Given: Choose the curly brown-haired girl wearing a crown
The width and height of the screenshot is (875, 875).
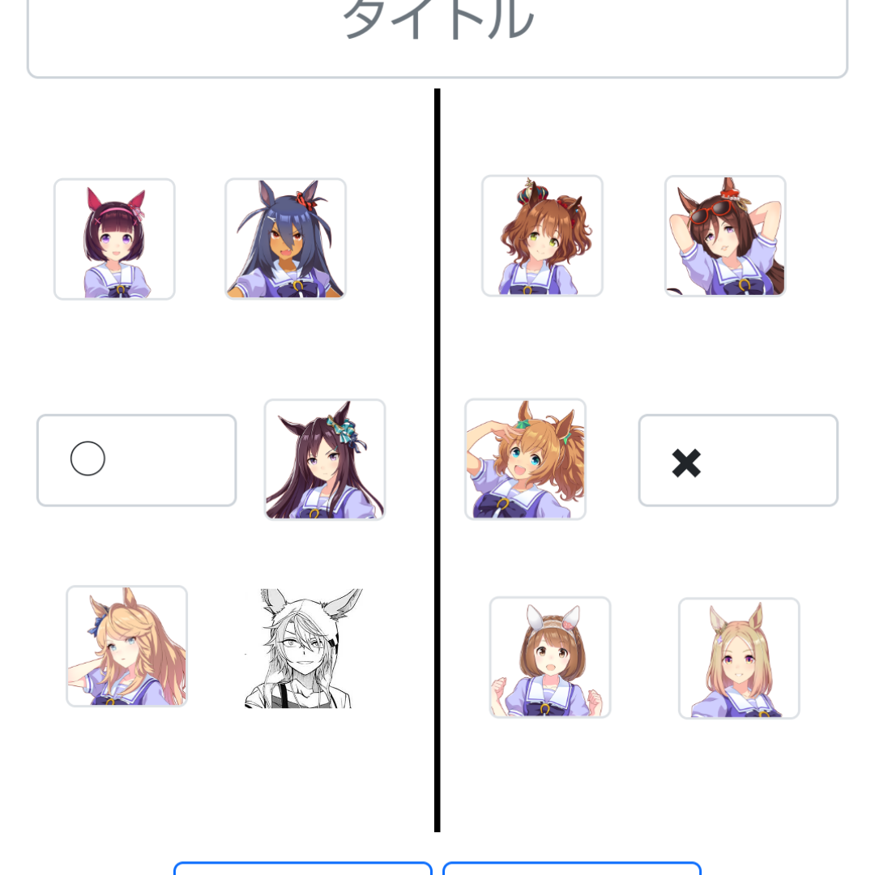Looking at the screenshot, I should pyautogui.click(x=542, y=236).
